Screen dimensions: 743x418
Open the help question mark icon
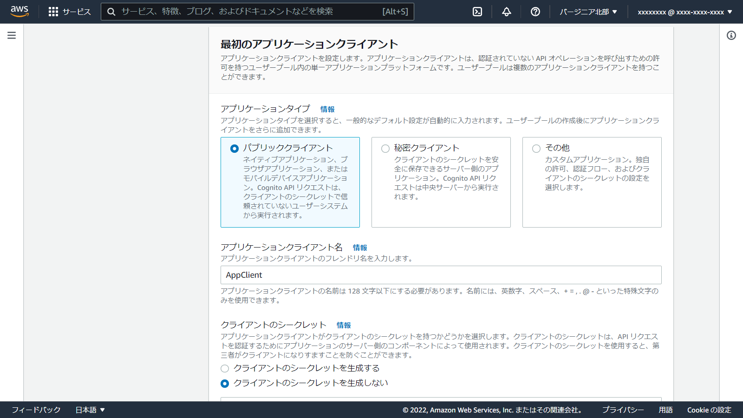pyautogui.click(x=535, y=12)
